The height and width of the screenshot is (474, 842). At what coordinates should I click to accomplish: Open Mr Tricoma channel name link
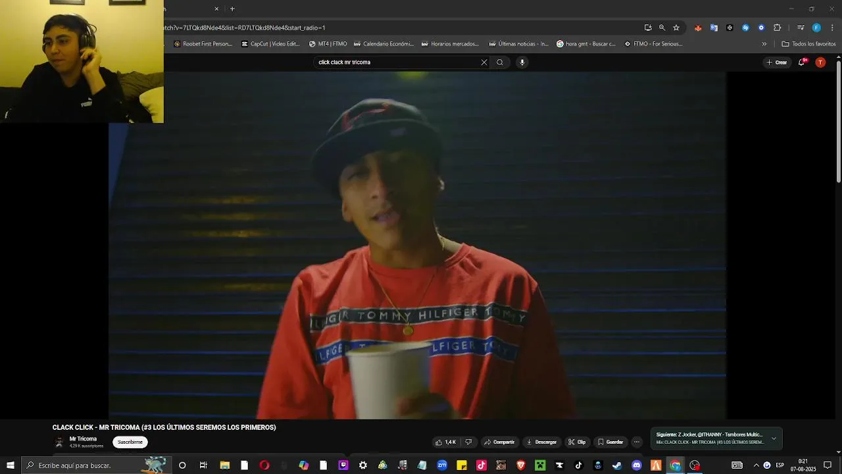pyautogui.click(x=83, y=439)
